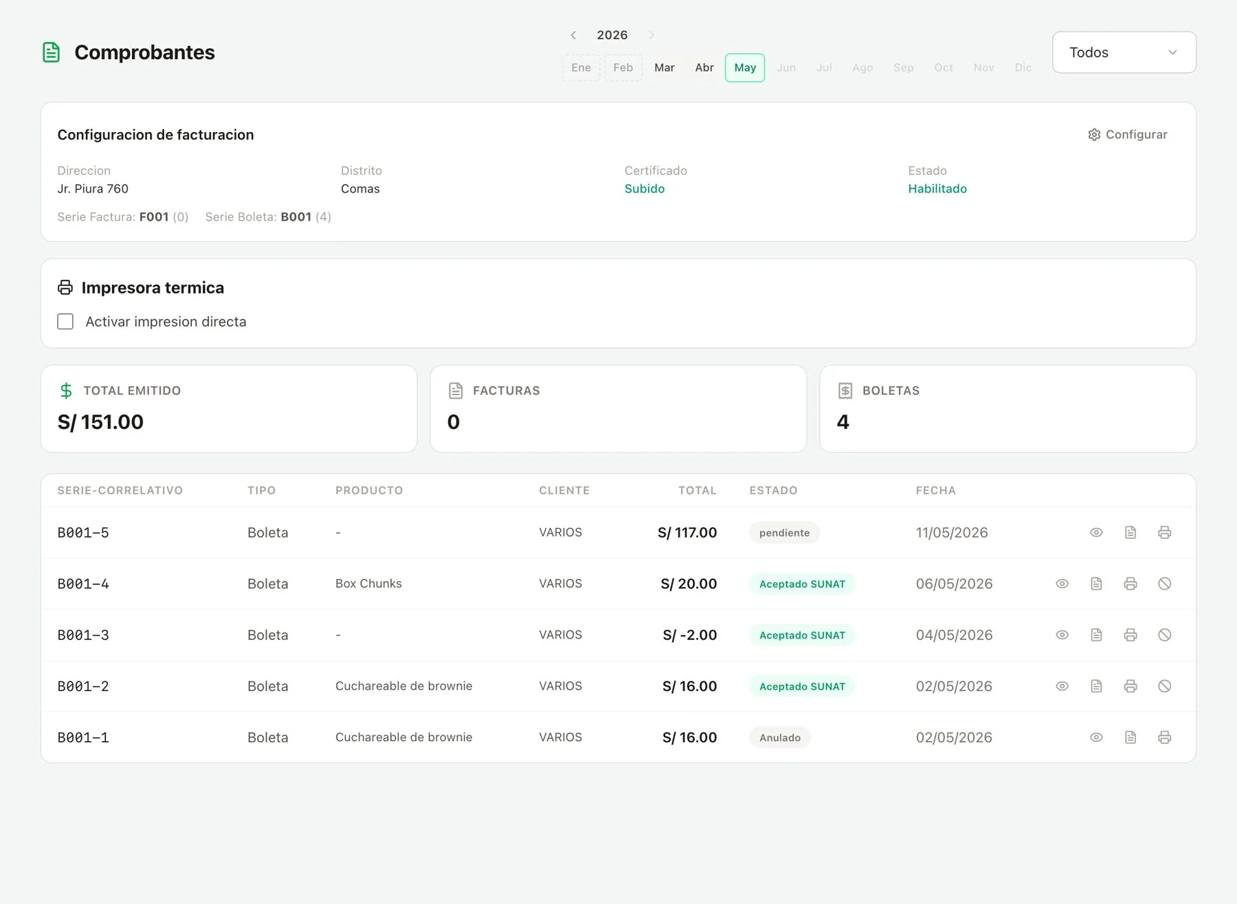Print boleta B001-1
This screenshot has height=904, width=1237.
click(x=1164, y=738)
